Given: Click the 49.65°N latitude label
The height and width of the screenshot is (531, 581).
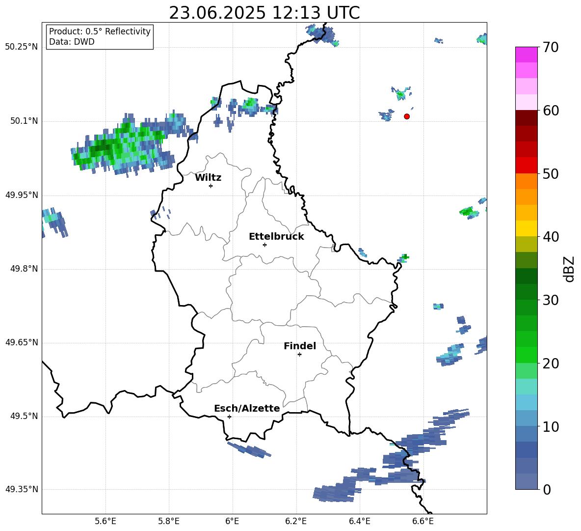Looking at the screenshot, I should (22, 342).
